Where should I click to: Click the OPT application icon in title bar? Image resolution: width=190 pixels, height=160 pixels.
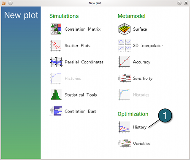[x=4, y=3]
